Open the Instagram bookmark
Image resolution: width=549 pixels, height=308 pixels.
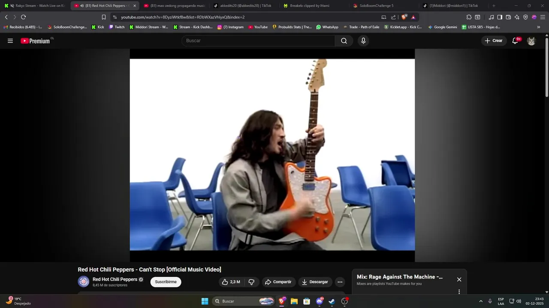tap(230, 27)
